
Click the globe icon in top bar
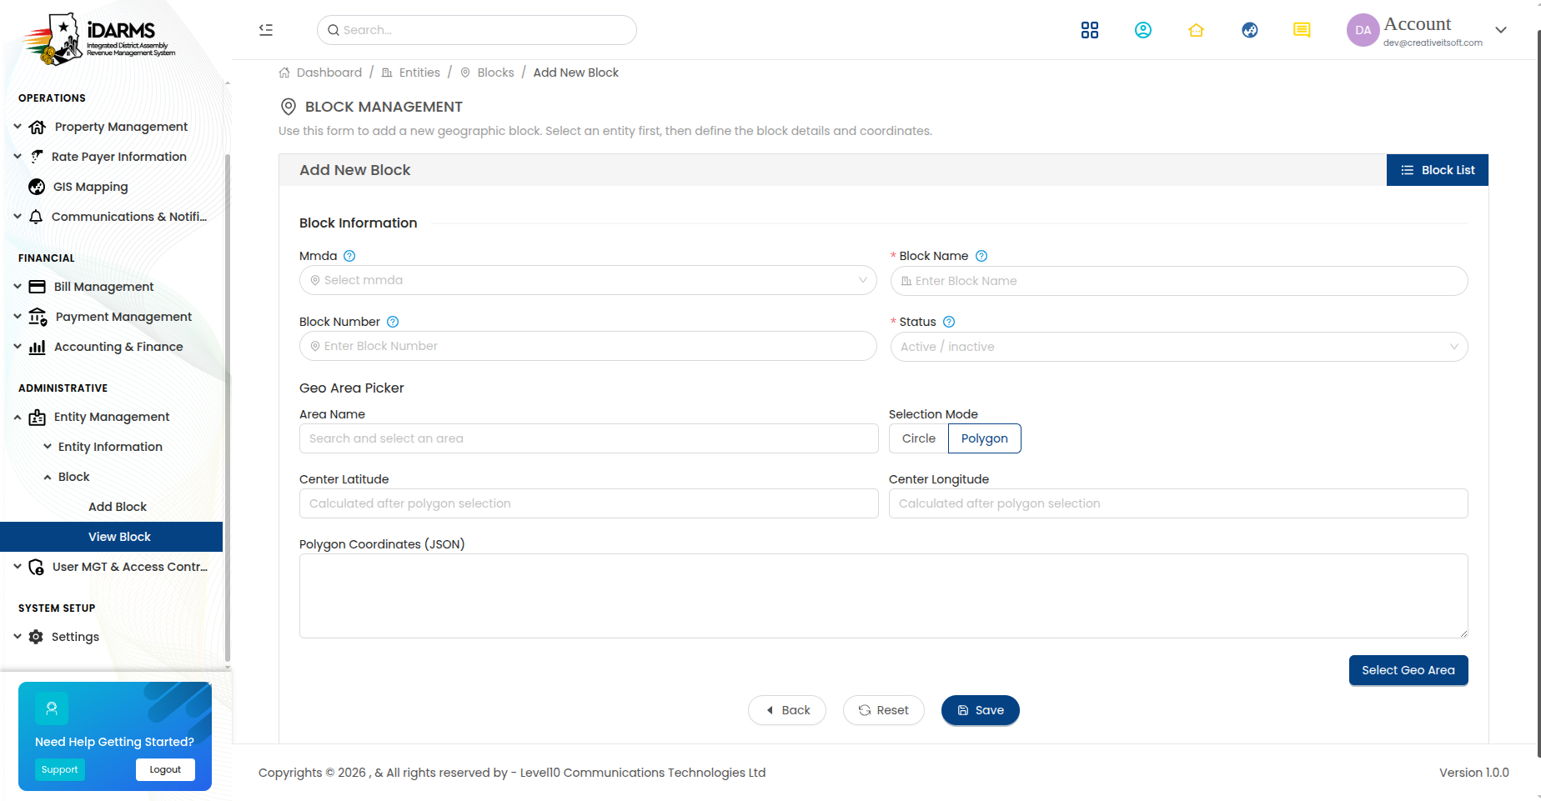click(x=1250, y=30)
